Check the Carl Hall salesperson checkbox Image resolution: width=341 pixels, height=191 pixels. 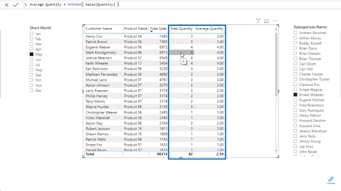pos(295,69)
